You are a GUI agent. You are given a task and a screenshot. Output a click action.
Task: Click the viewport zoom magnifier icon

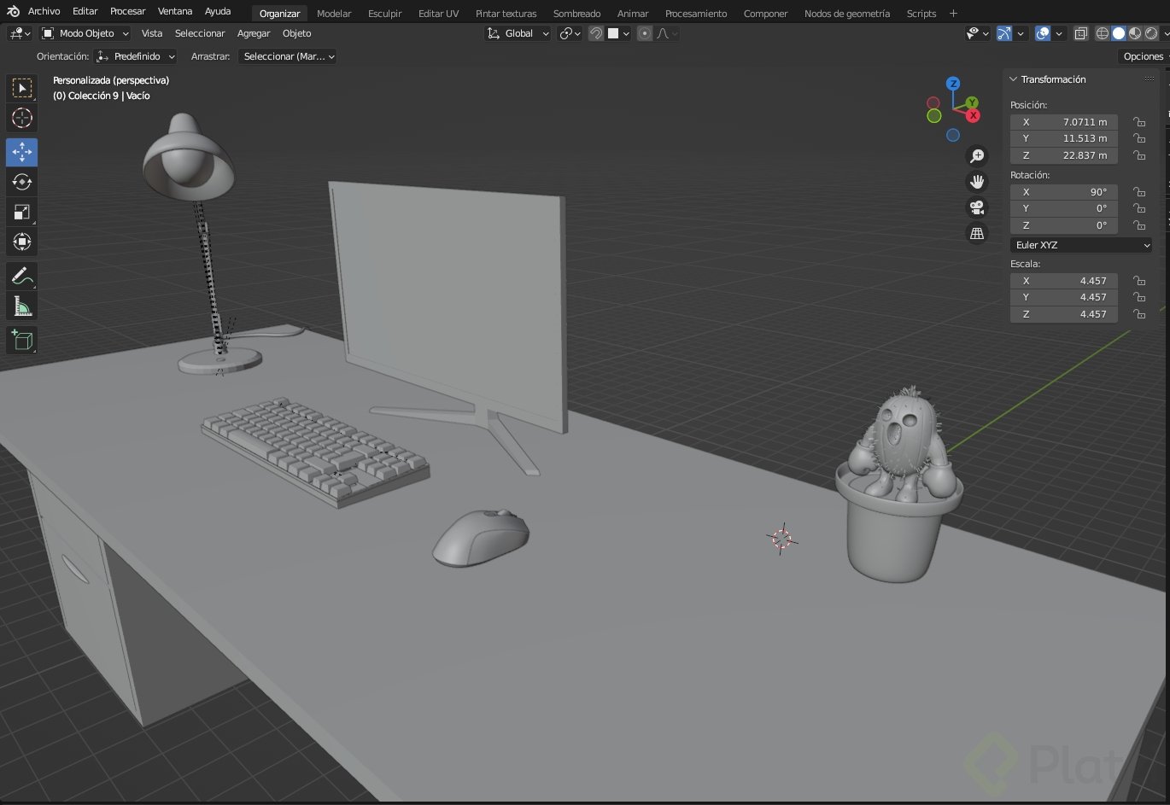tap(977, 155)
